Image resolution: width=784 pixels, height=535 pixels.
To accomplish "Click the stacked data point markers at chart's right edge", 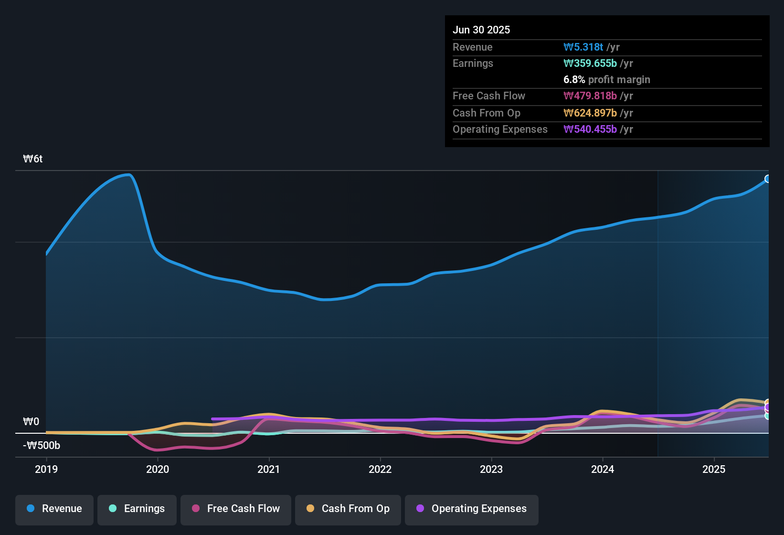I will (x=766, y=408).
